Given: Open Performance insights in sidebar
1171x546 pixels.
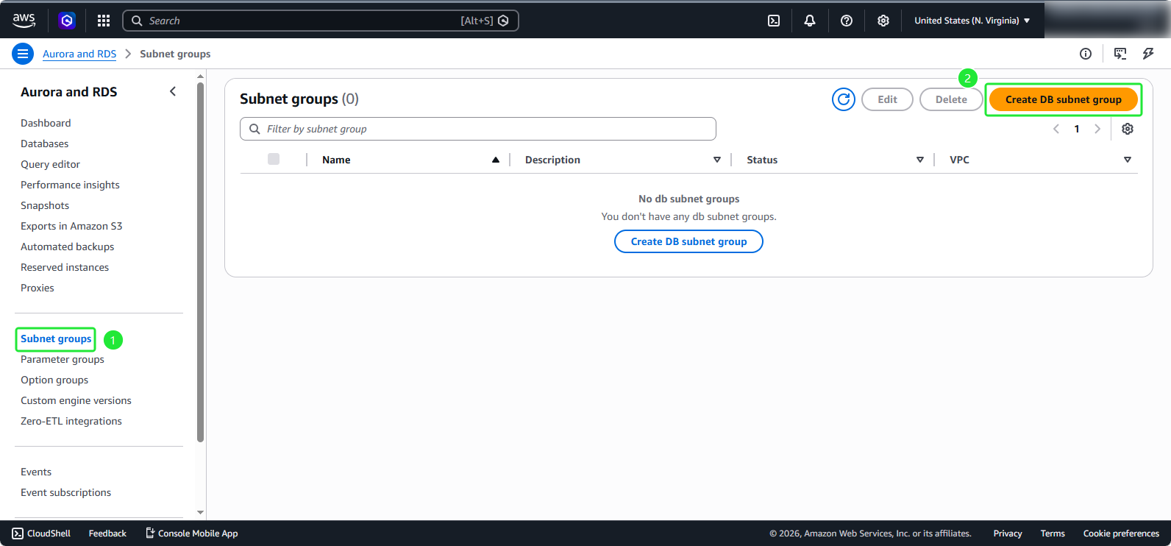Looking at the screenshot, I should 70,185.
